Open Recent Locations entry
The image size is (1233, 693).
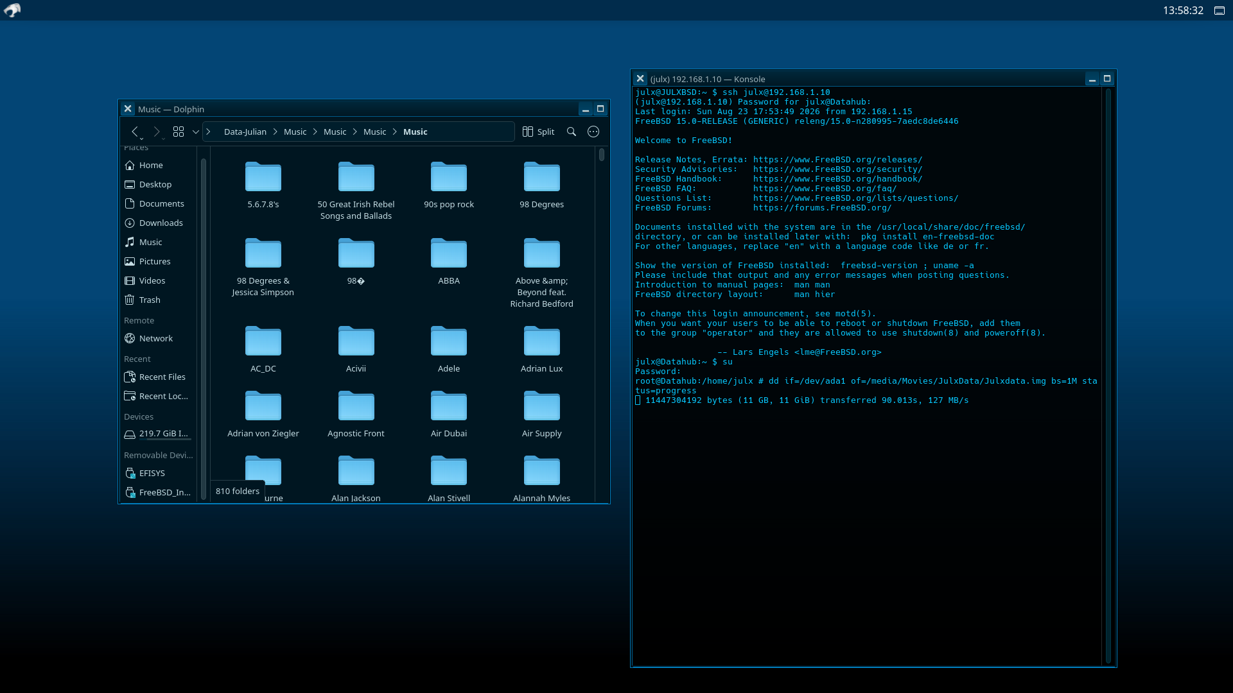[x=158, y=396]
